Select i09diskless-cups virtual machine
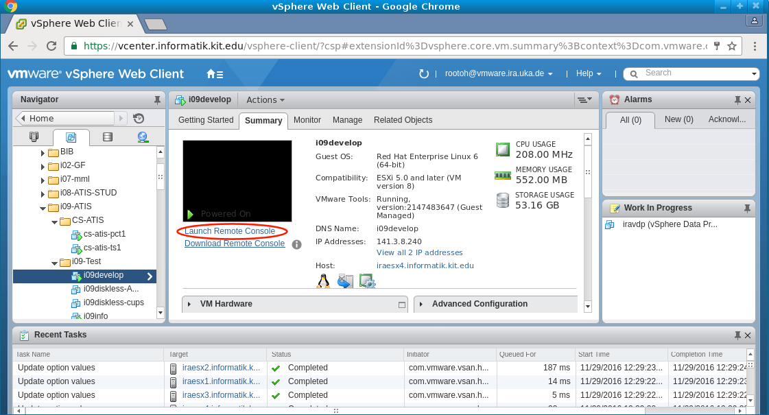This screenshot has height=415, width=769. (113, 303)
